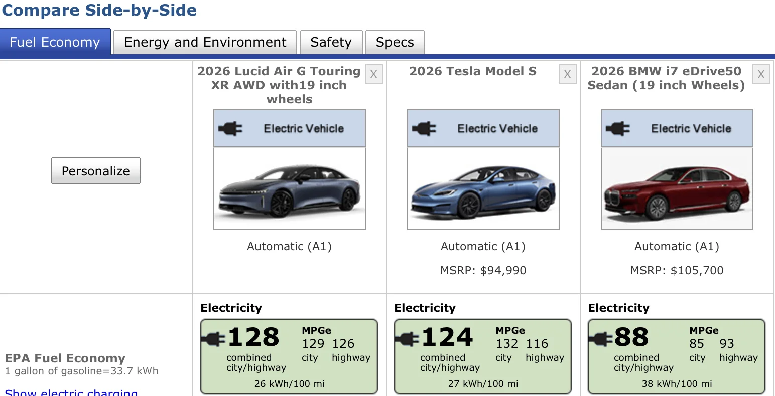Image resolution: width=775 pixels, height=396 pixels.
Task: Click the plug icon beside 128 MPGe
Action: click(214, 339)
